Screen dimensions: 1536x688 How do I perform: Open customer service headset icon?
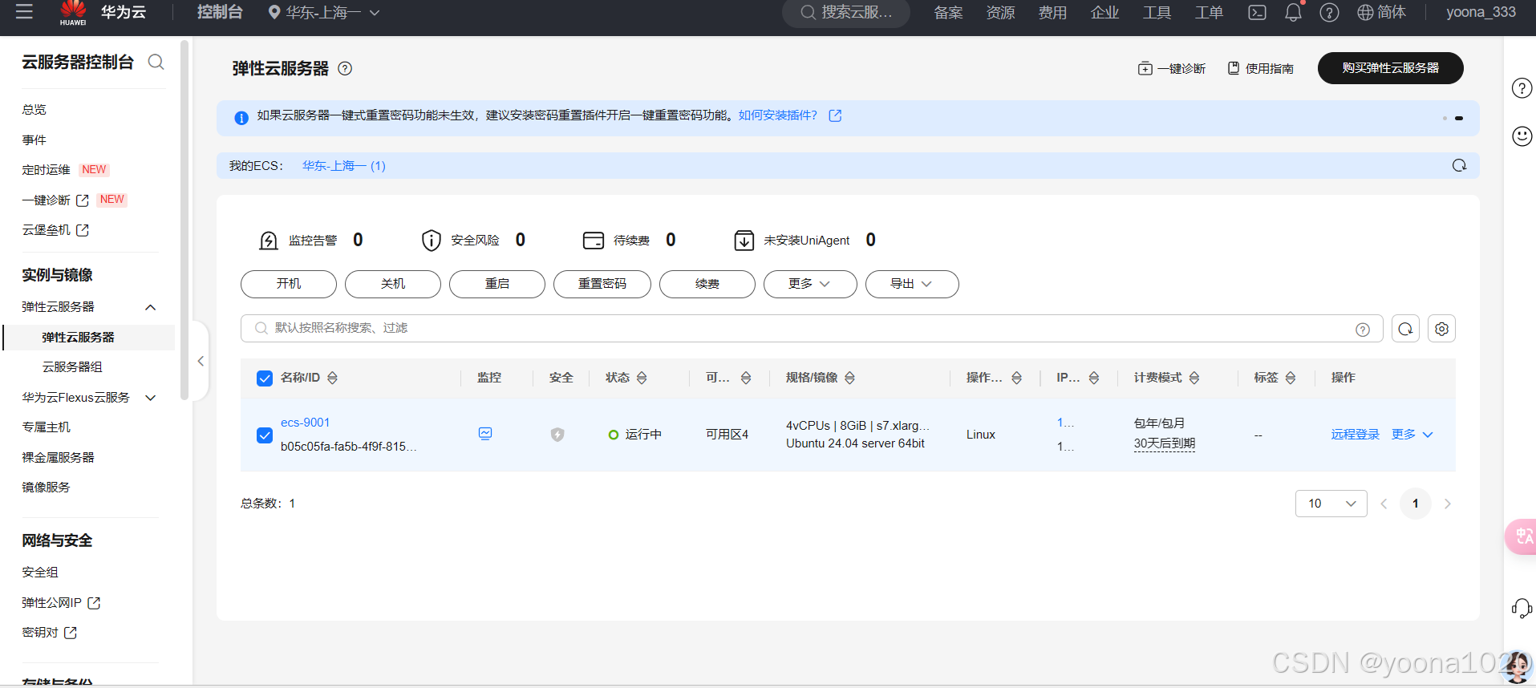1522,609
